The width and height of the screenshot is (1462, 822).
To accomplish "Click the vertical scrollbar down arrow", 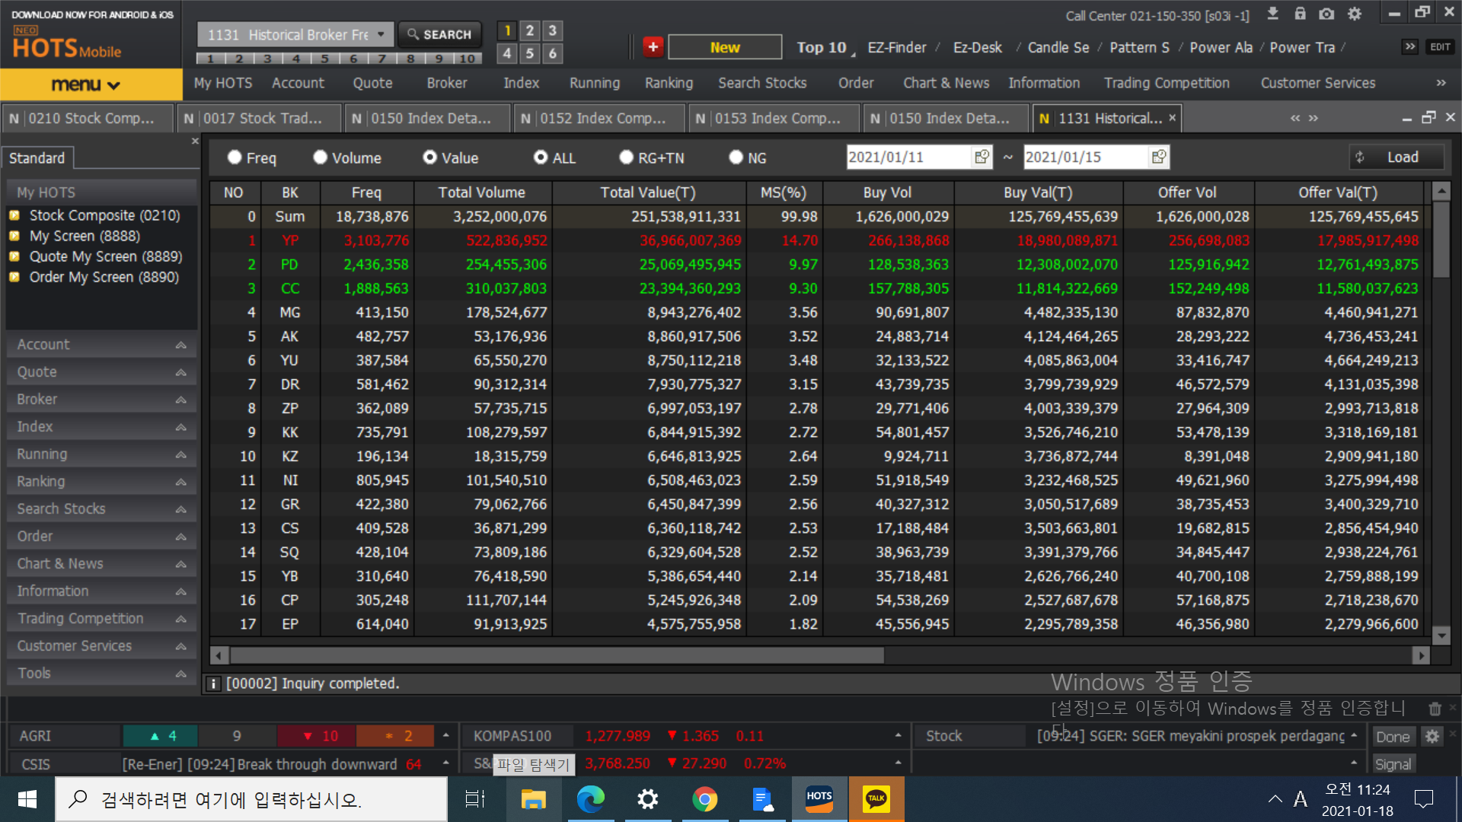I will 1441,634.
